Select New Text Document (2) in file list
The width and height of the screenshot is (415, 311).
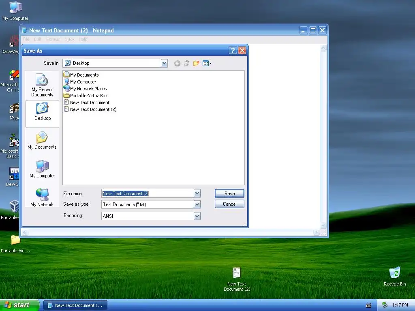click(90, 109)
